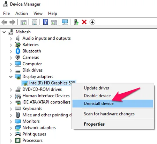
Task: Expand Mice and other pointing devices
Action: (11, 115)
